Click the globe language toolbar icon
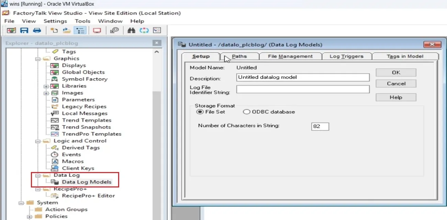This screenshot has width=447, height=220. (114, 30)
